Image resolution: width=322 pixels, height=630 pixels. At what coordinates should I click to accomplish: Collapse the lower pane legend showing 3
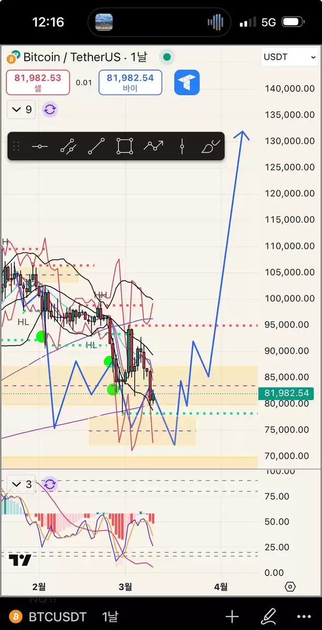pyautogui.click(x=22, y=484)
